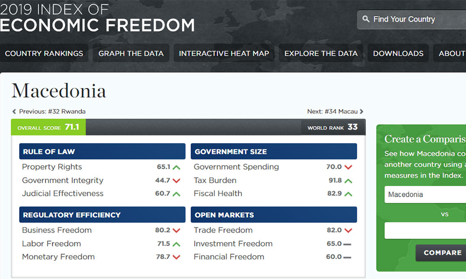Click the Macedonia page heading

point(59,91)
